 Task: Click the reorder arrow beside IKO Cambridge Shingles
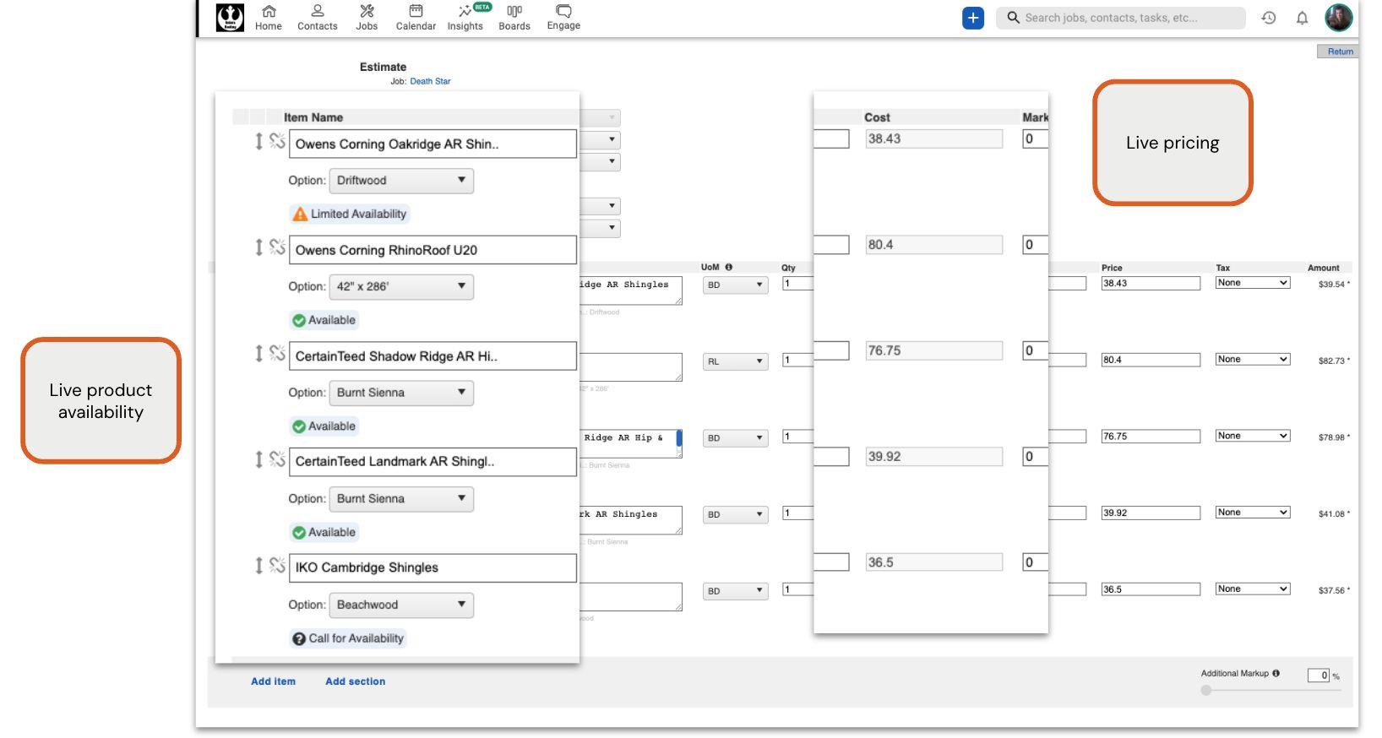[x=259, y=566]
